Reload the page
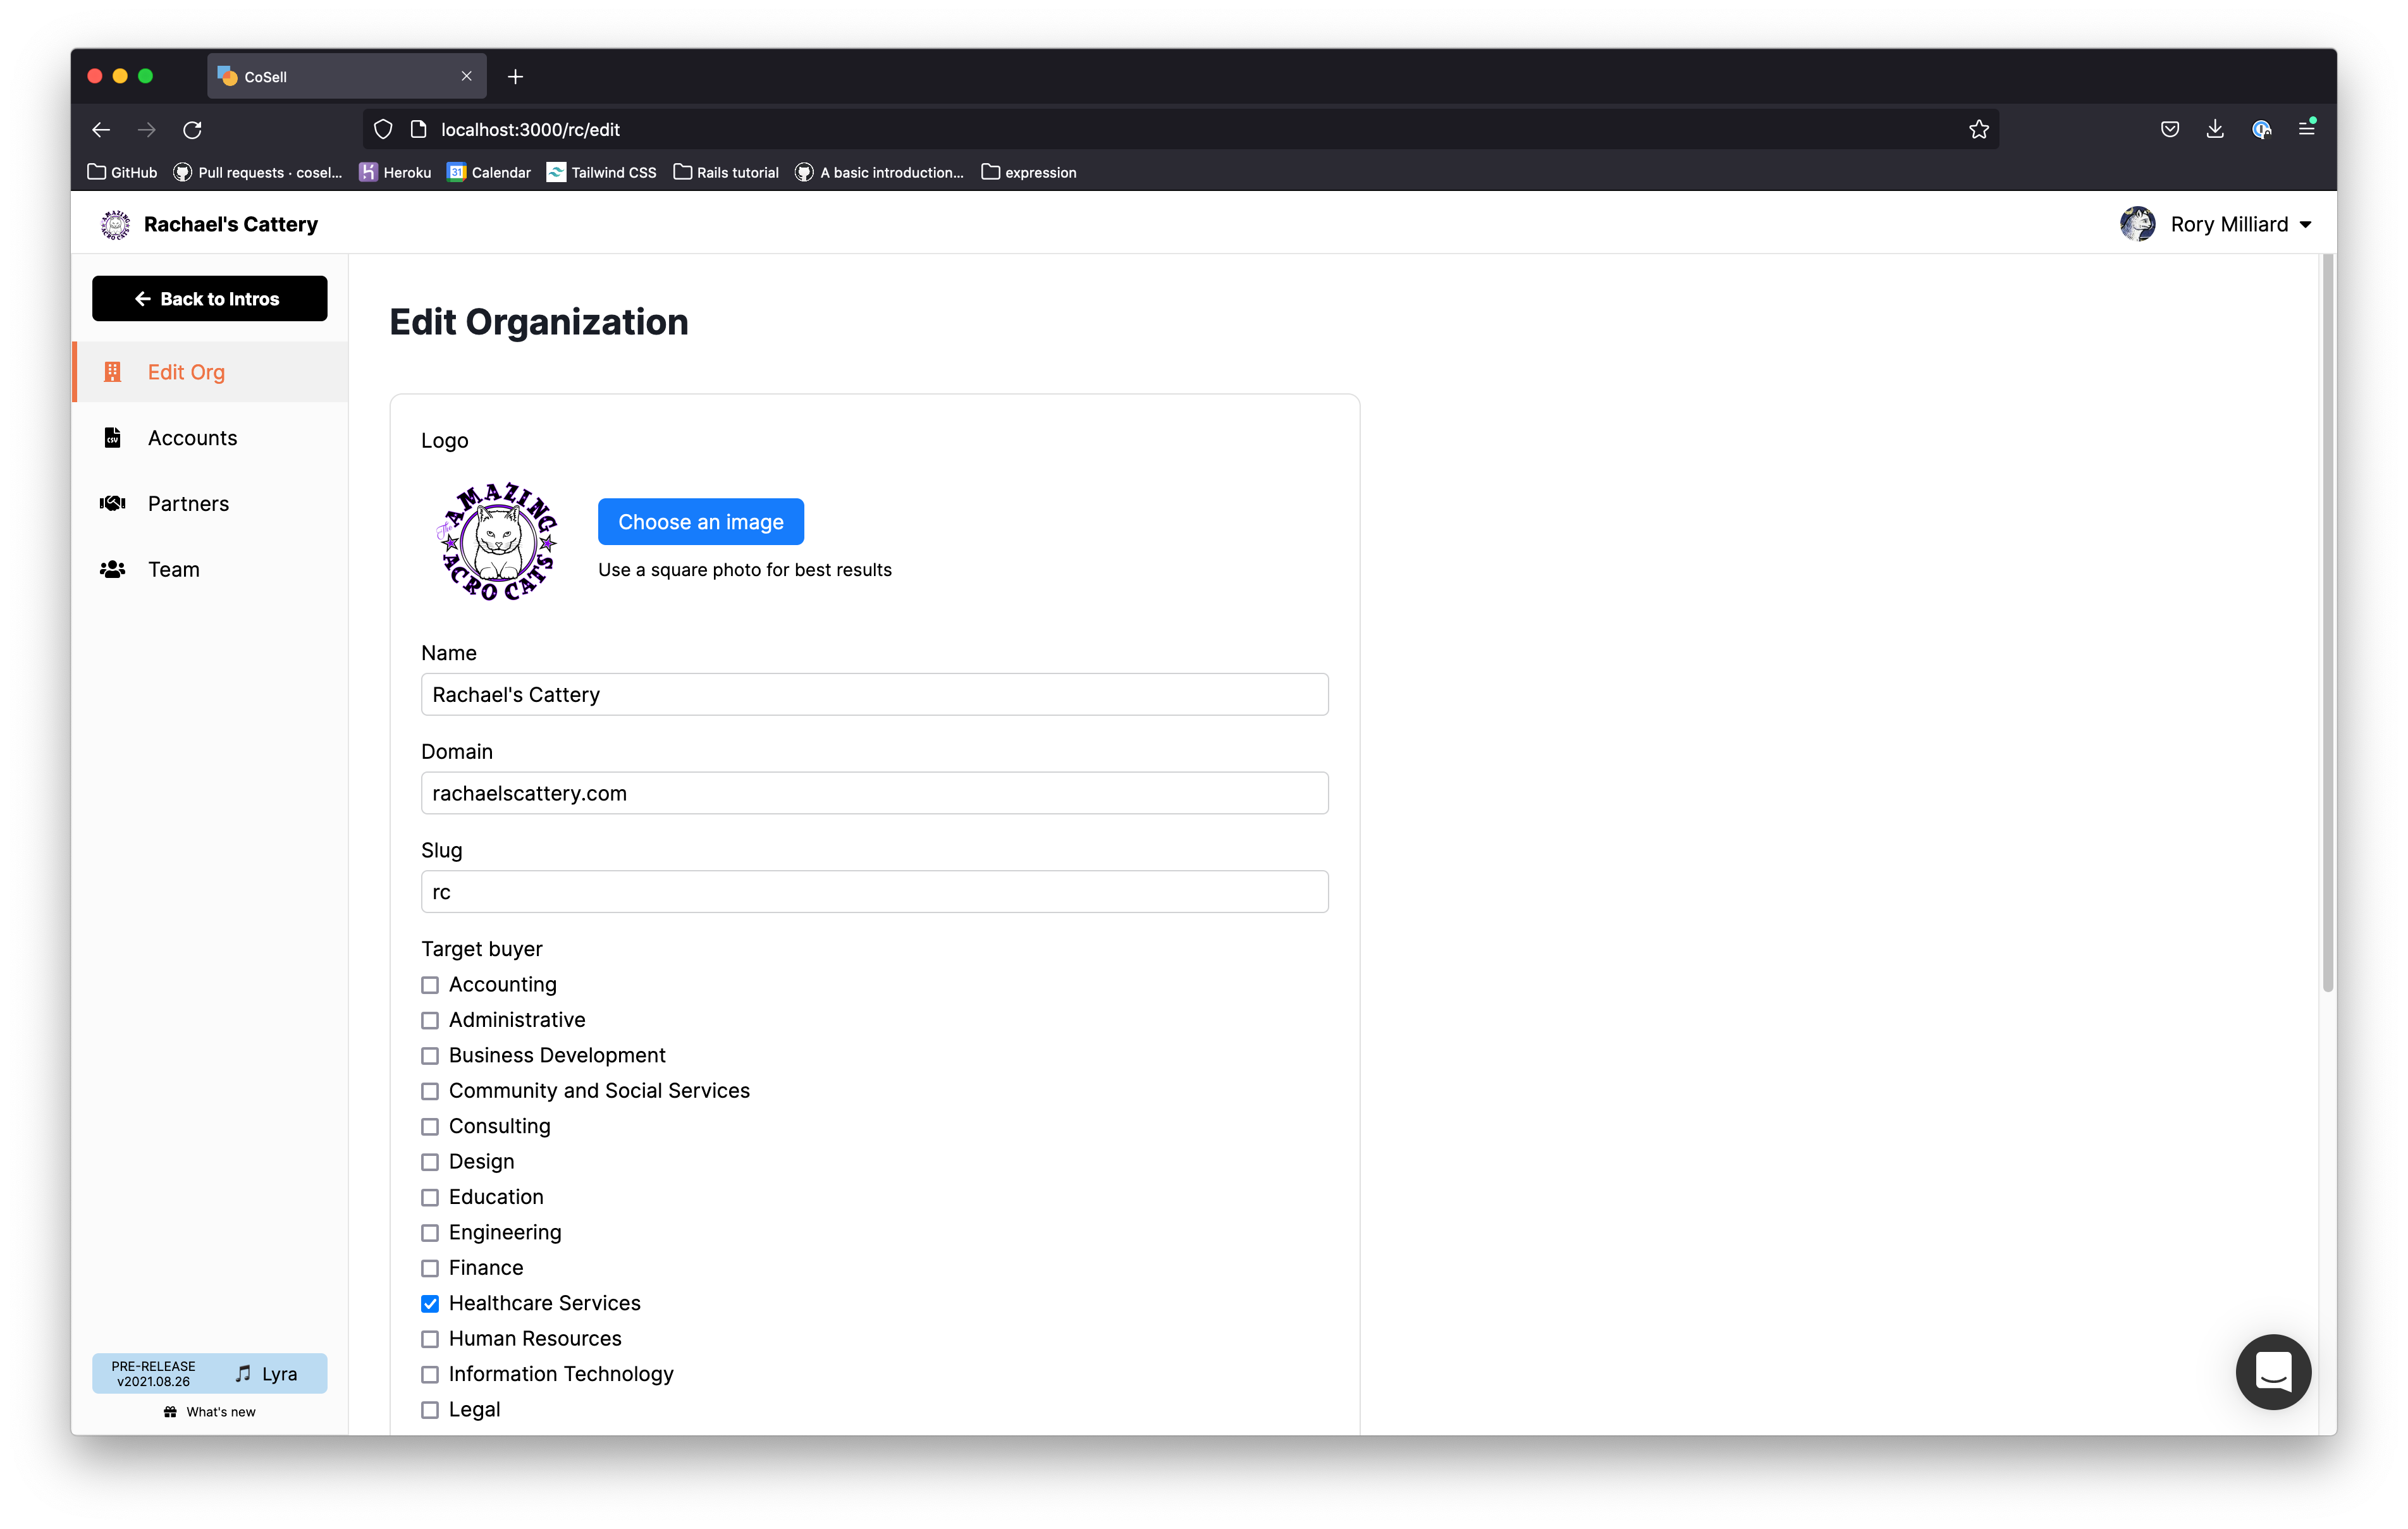Viewport: 2408px width, 1529px height. click(193, 130)
